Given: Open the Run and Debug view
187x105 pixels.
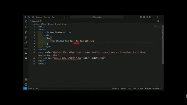Looking at the screenshot, I should pos(26,37).
